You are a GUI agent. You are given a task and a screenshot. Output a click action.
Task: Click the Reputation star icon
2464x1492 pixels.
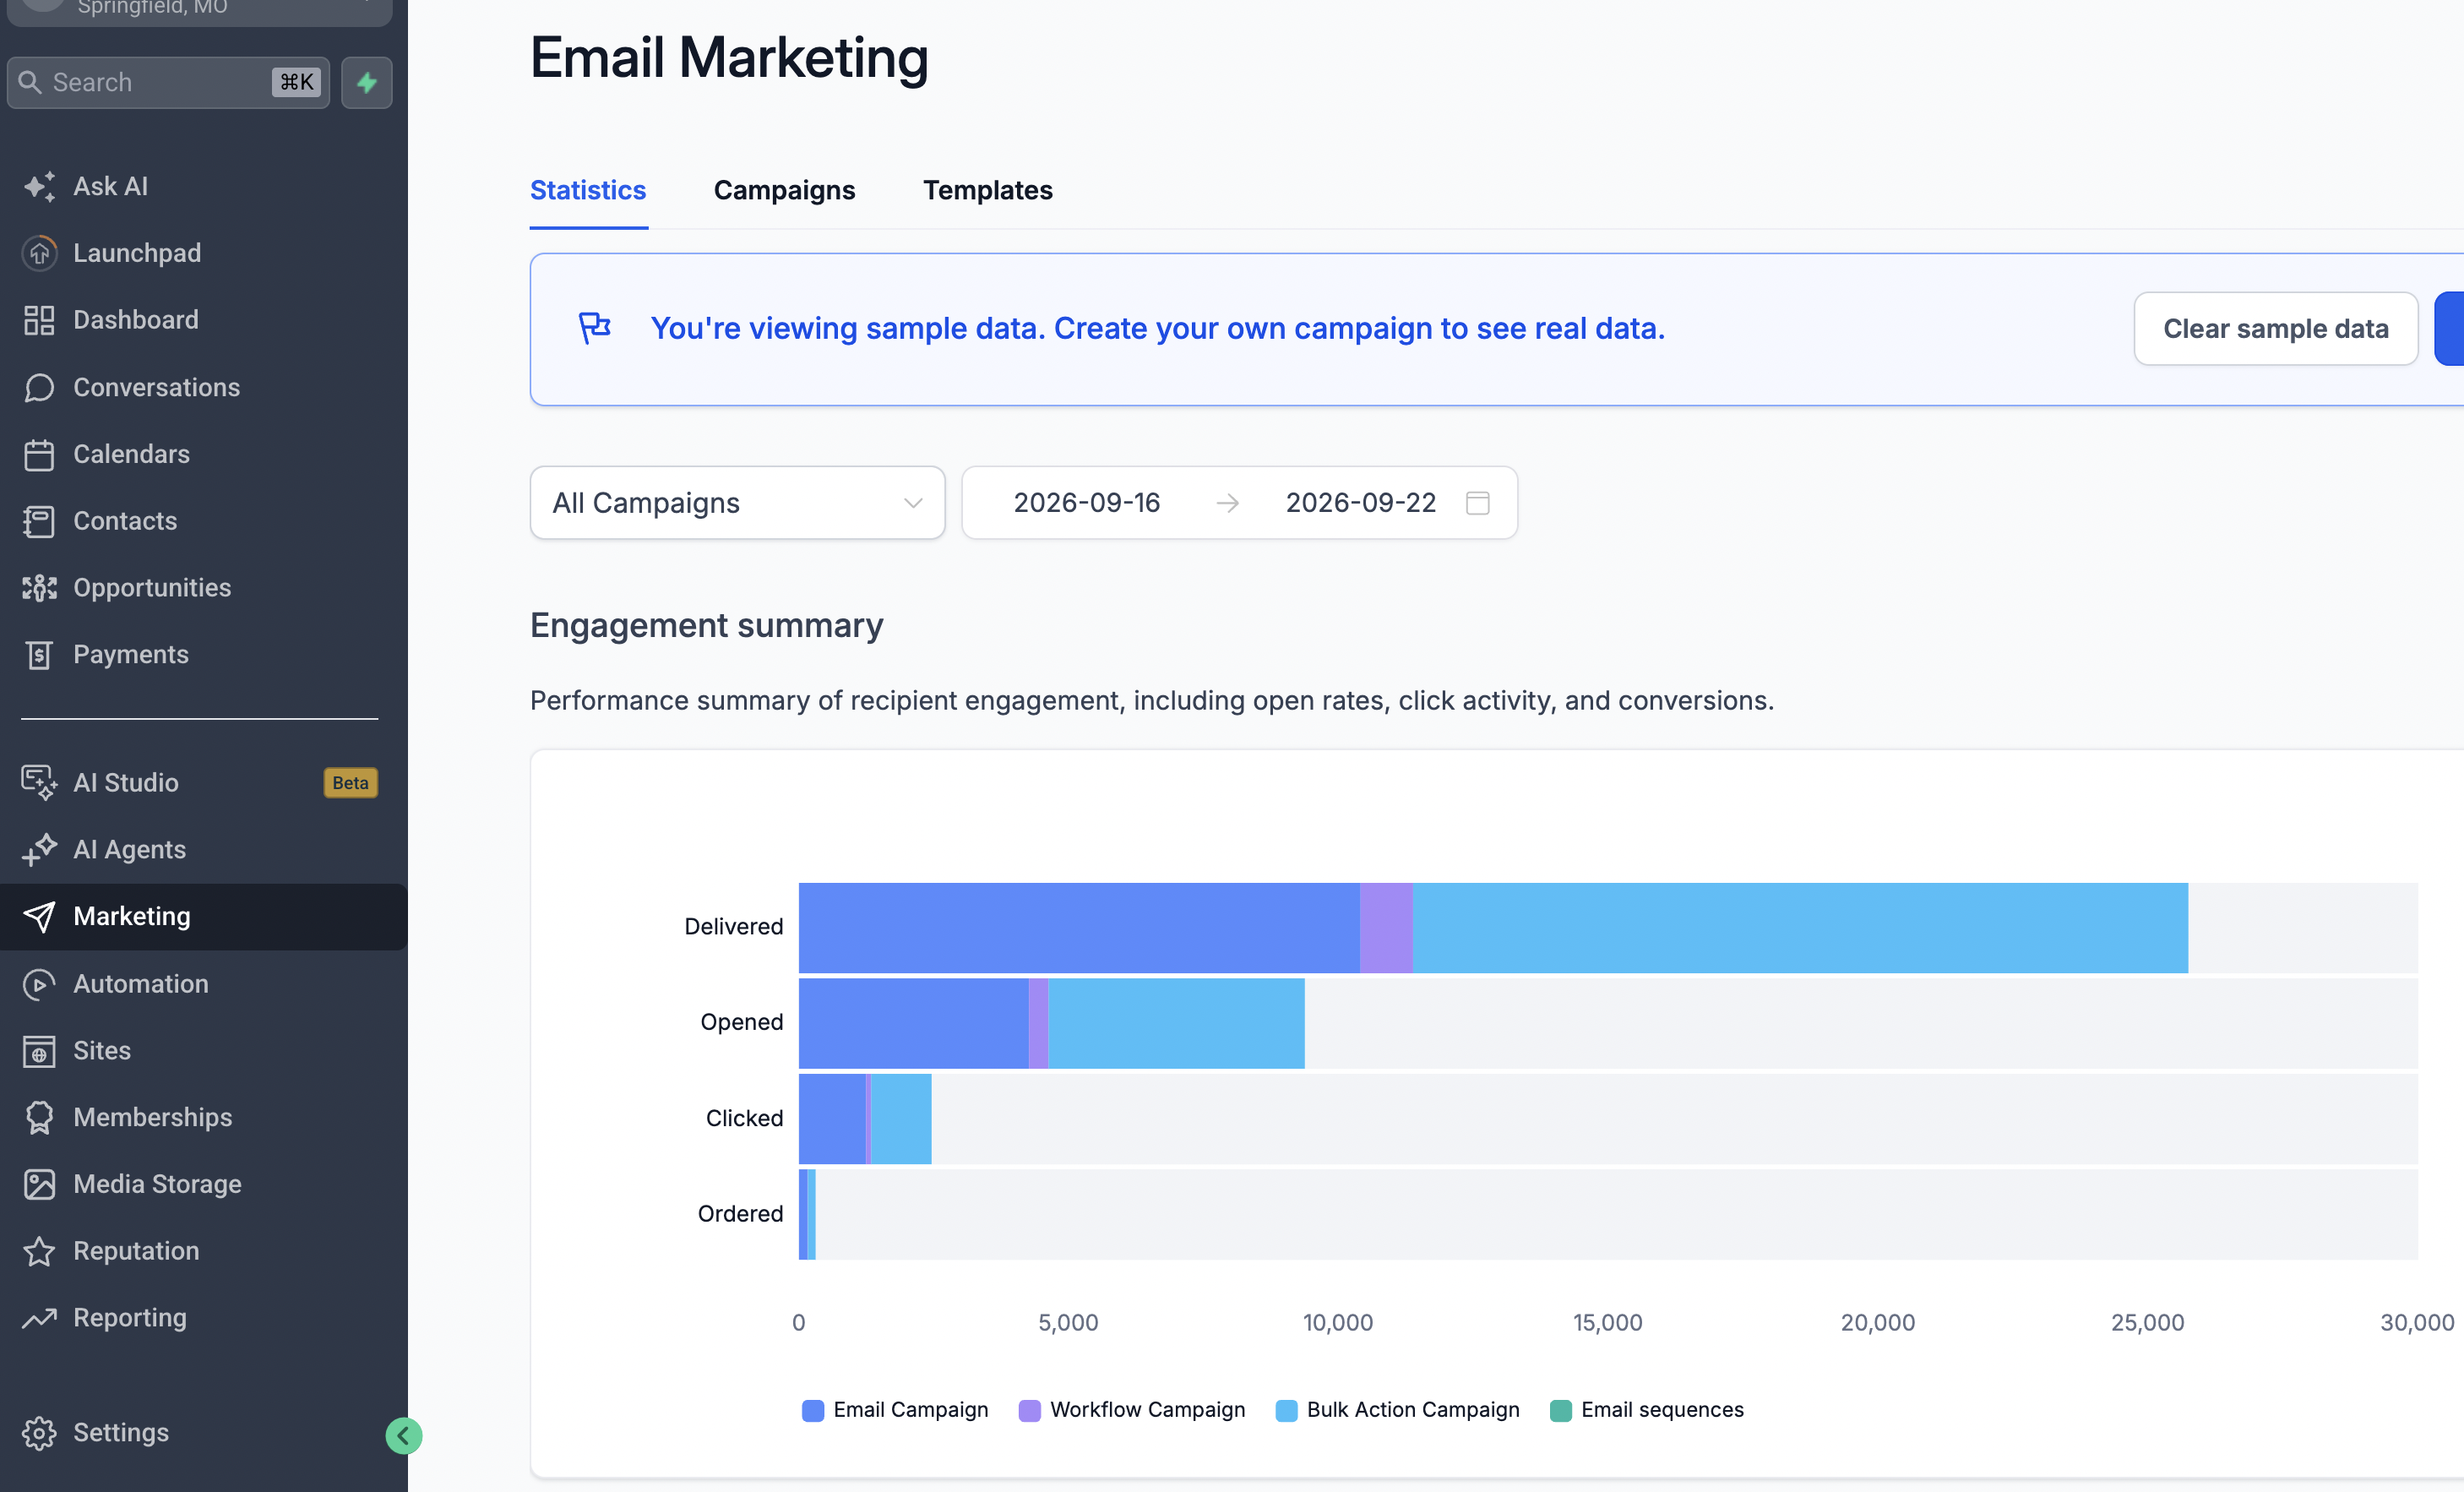pyautogui.click(x=39, y=1252)
